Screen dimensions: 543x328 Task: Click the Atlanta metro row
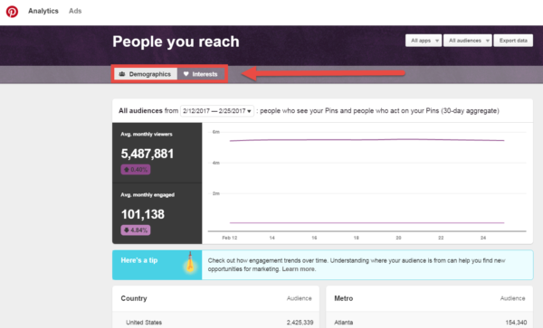[429, 322]
